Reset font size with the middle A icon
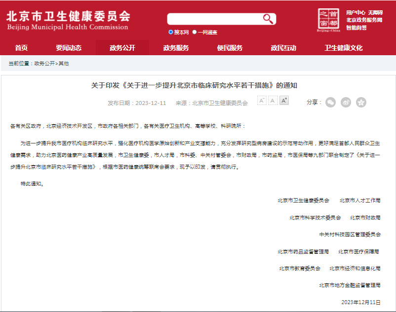 point(273,101)
